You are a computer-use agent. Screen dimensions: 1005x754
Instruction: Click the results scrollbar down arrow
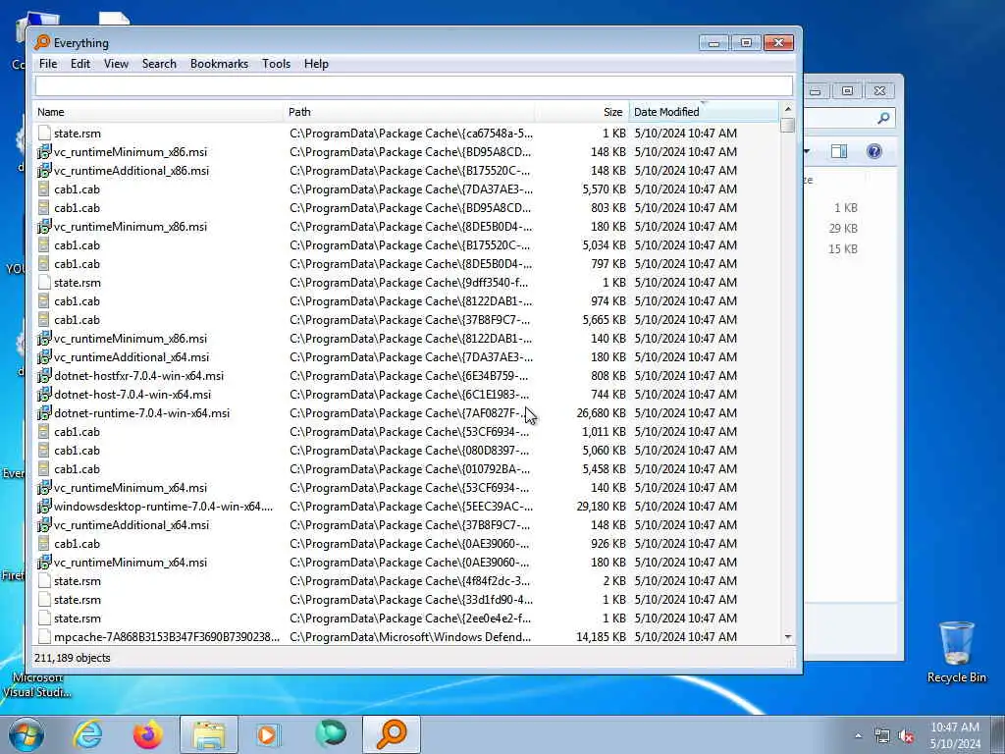point(788,636)
